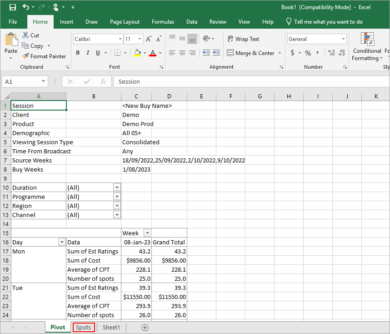Align text to the right

(192, 53)
